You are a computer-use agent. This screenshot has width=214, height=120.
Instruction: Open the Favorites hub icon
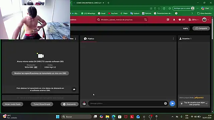(x=170, y=8)
